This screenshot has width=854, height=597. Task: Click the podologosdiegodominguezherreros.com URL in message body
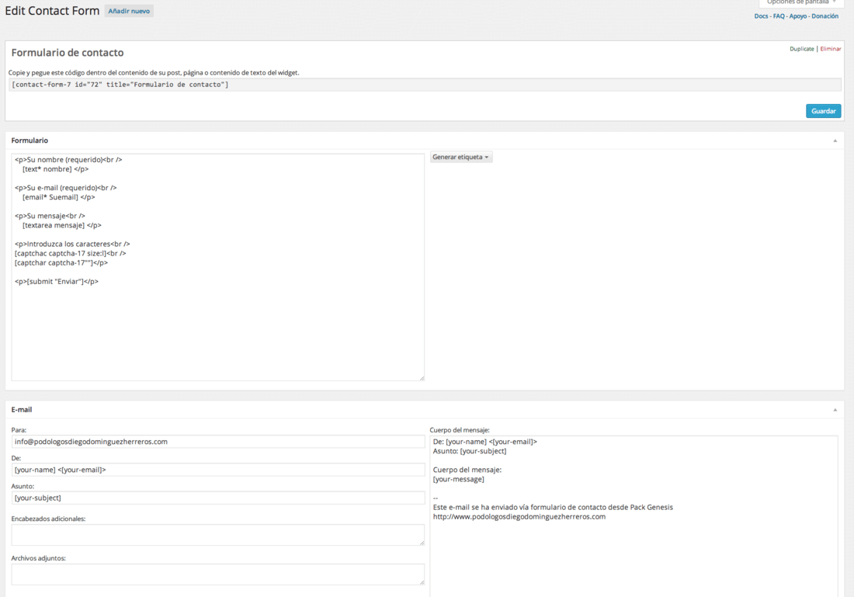(x=519, y=517)
